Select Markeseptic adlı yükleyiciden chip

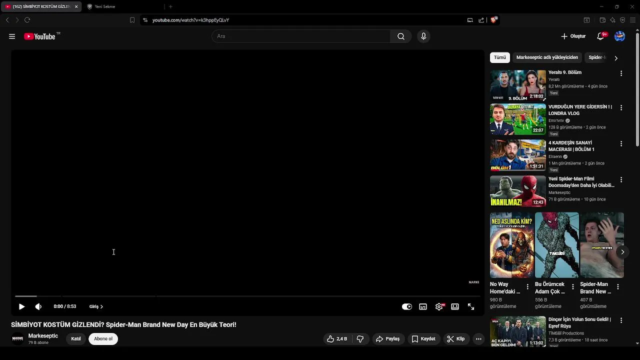click(547, 57)
